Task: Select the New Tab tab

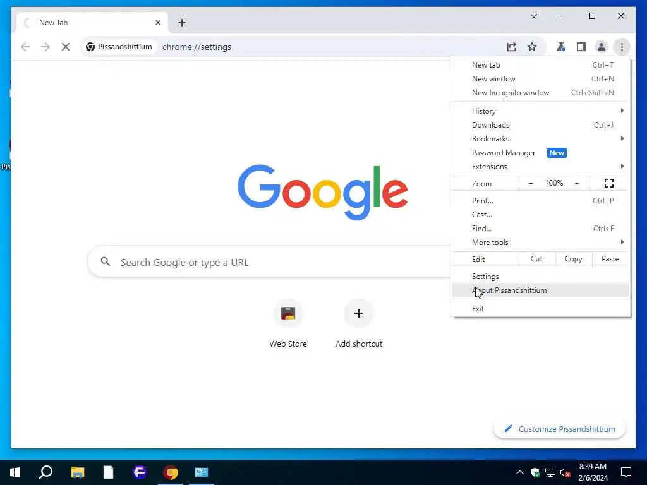Action: pos(92,23)
